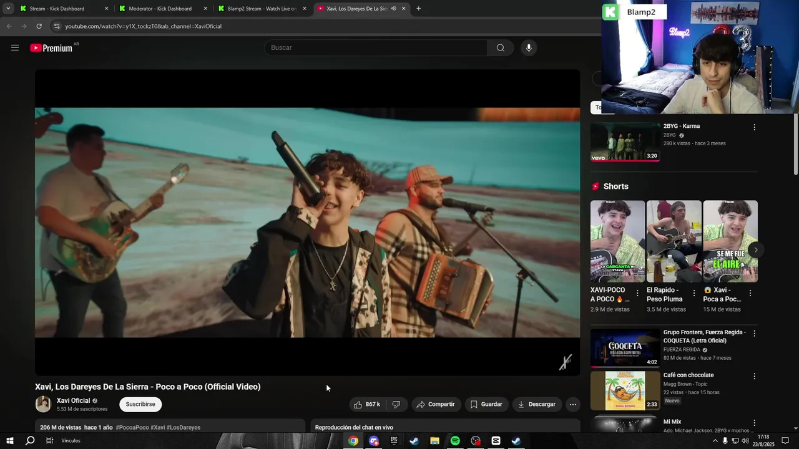The image size is (799, 449).
Task: Start voice search with the microphone
Action: (x=529, y=48)
